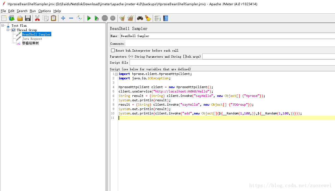
Task: Fold code block at line 1
Action: (x=116, y=74)
